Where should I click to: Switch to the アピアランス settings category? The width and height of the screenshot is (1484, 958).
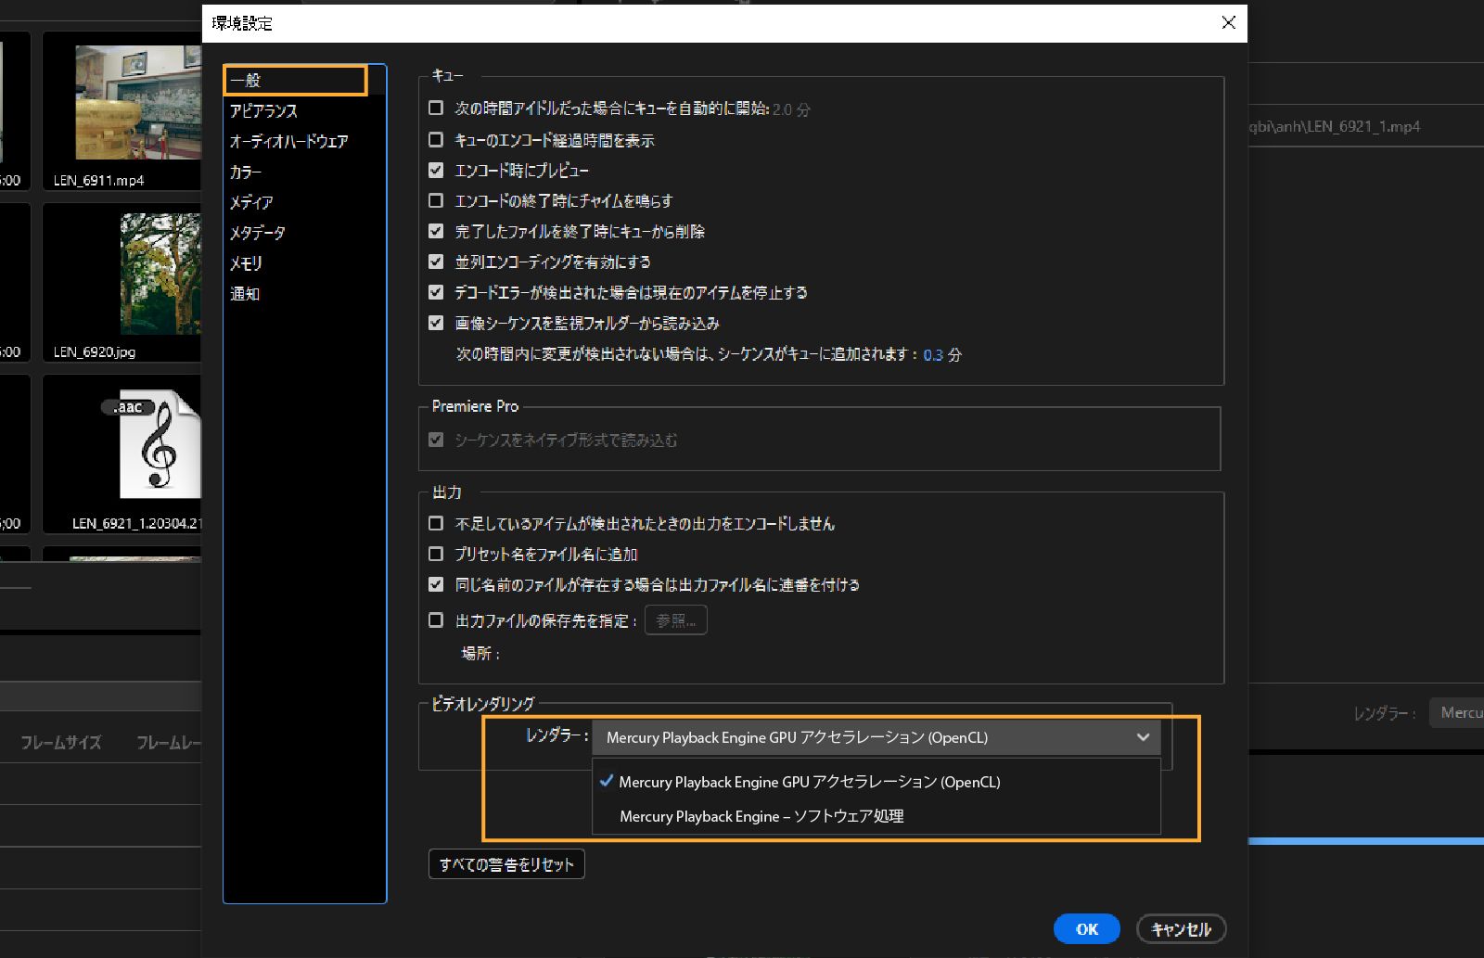pyautogui.click(x=265, y=110)
